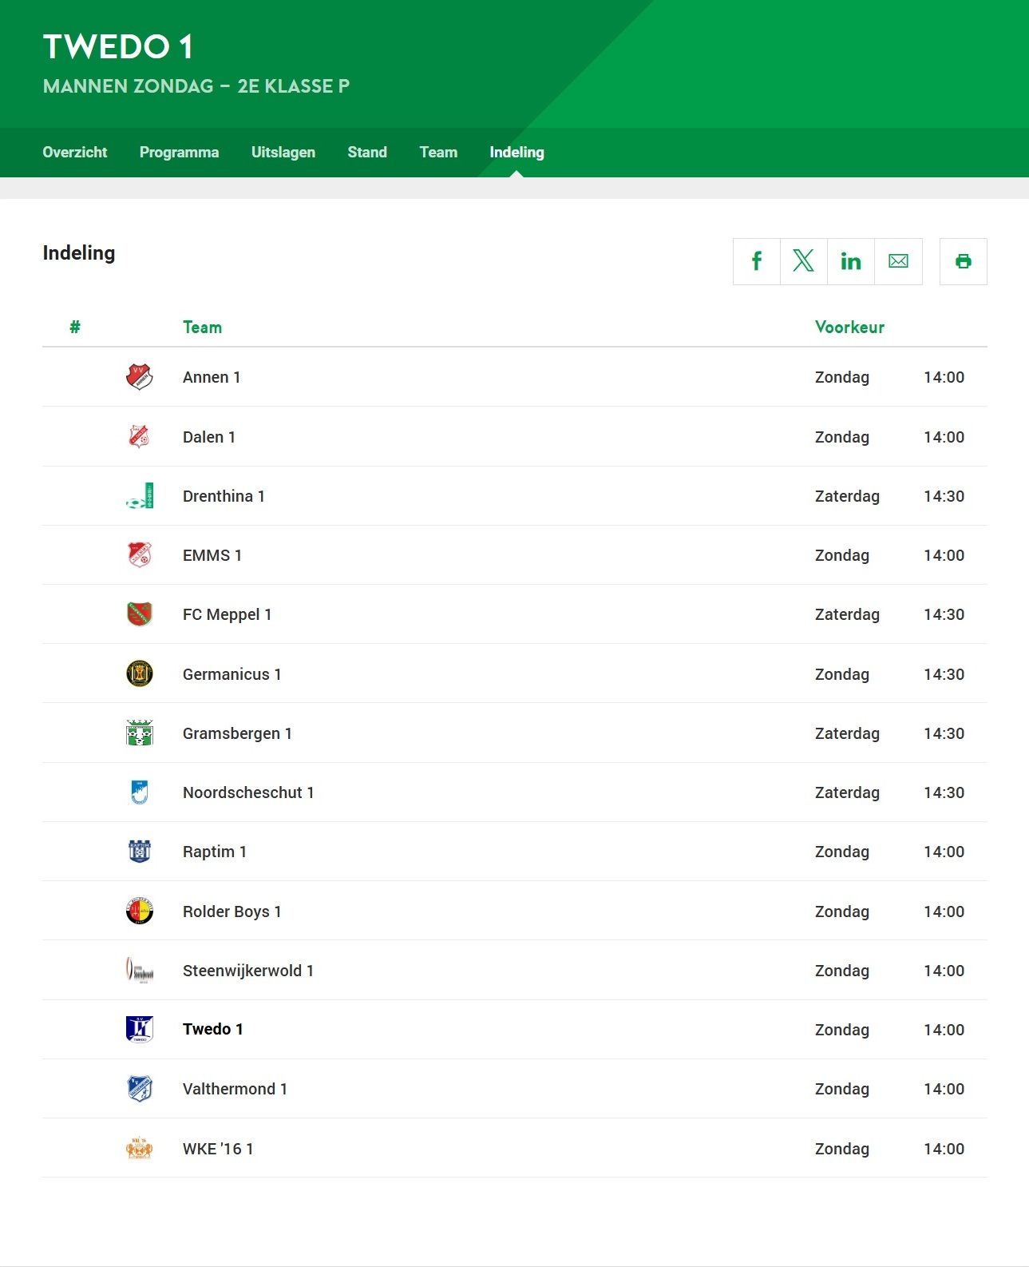Share the page on LinkedIn

(851, 261)
